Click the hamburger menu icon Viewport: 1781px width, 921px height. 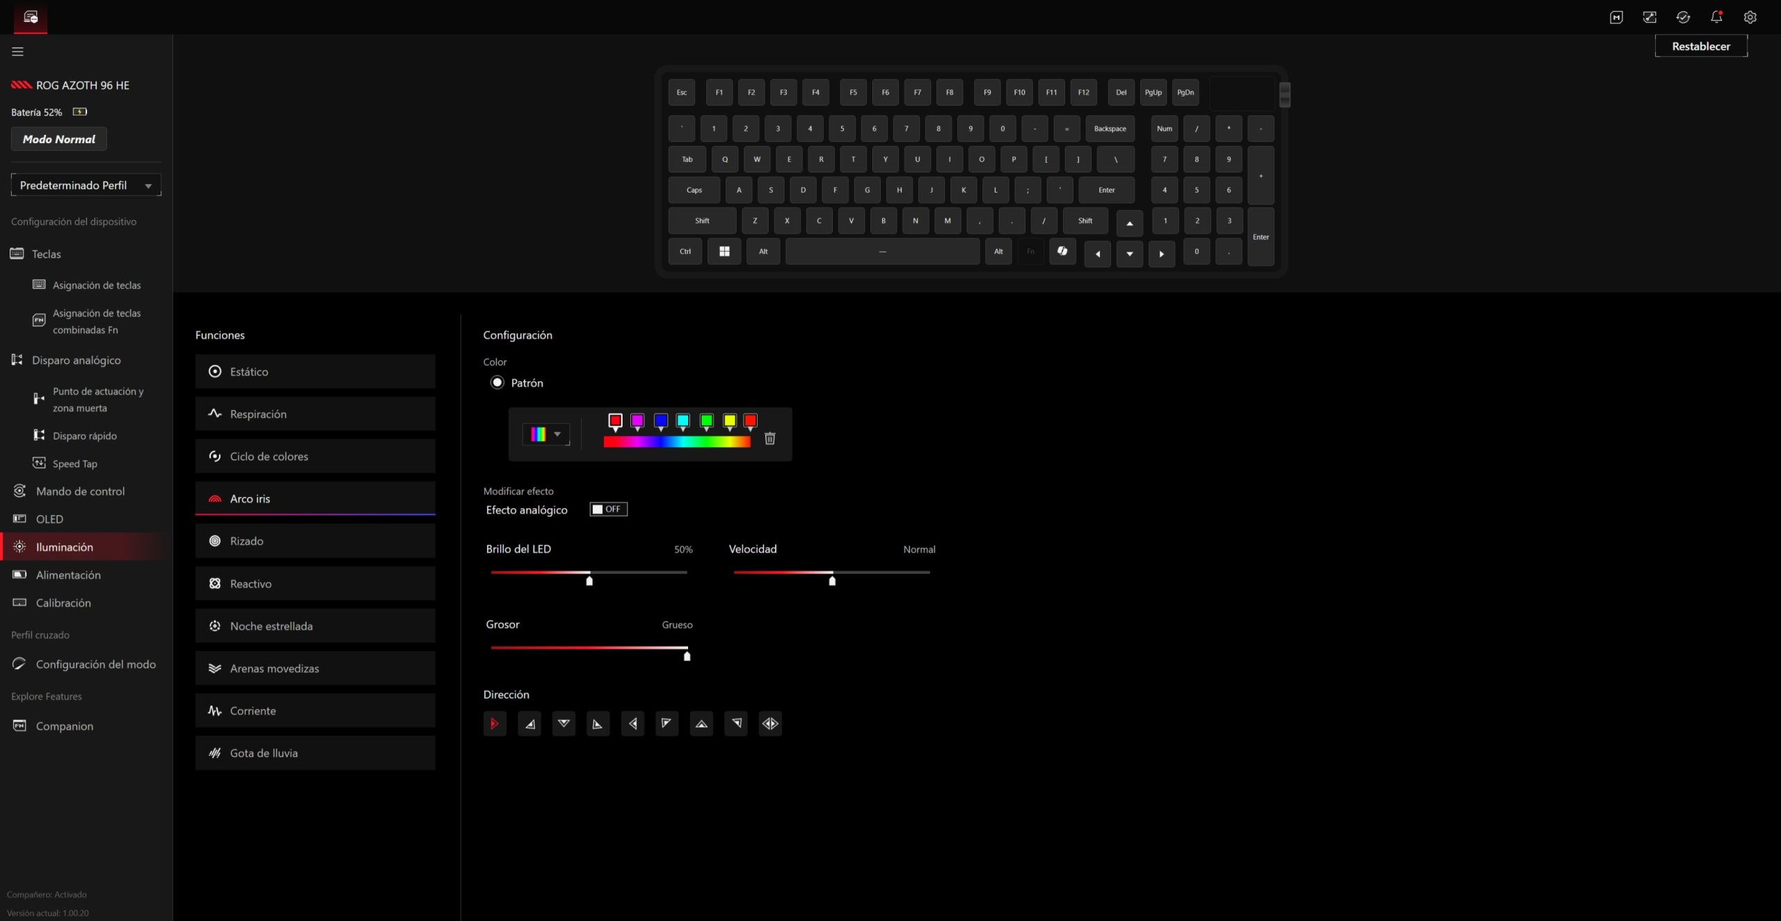pos(17,51)
